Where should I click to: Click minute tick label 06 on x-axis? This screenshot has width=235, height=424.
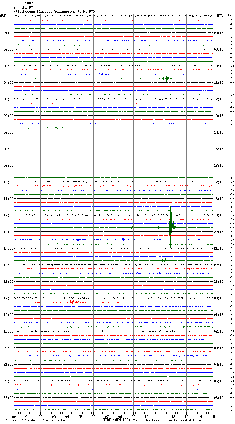[x=93, y=417]
